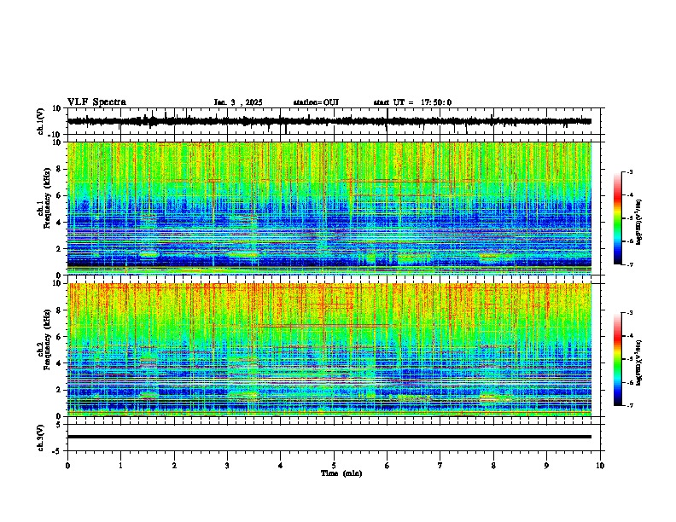Click the "VLF Spectra" plot title

(96, 102)
